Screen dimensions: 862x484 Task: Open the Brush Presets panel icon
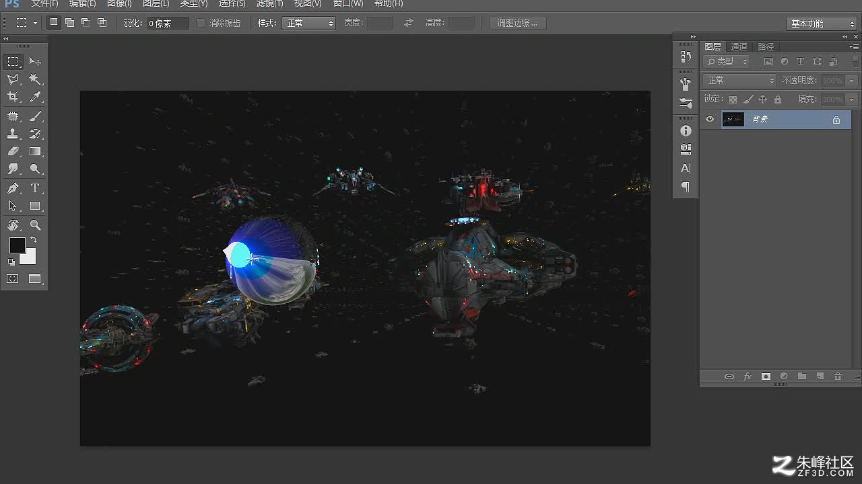[x=686, y=84]
